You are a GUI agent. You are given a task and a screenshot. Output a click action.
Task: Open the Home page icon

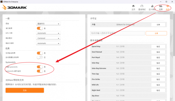133,6
